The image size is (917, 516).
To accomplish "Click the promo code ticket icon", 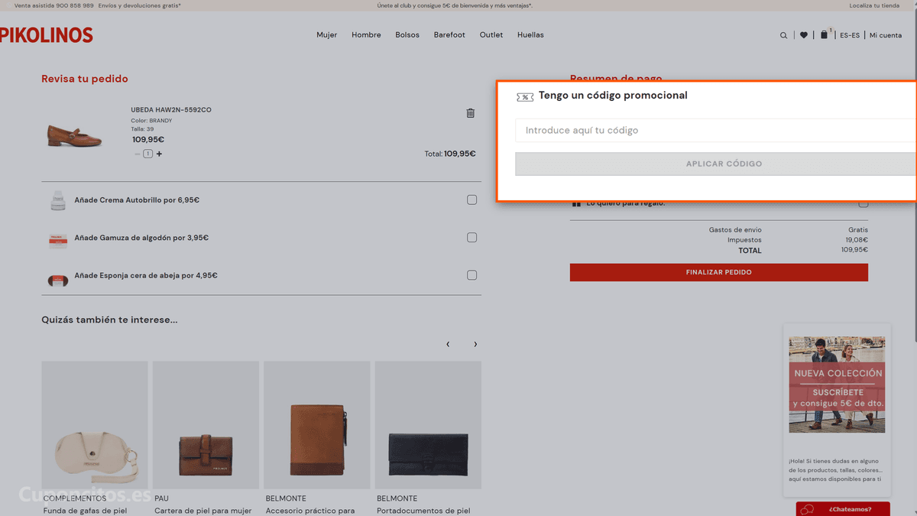I will 525,97.
